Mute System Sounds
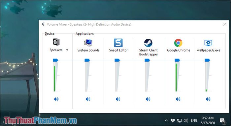231x126 pixels. (88, 99)
